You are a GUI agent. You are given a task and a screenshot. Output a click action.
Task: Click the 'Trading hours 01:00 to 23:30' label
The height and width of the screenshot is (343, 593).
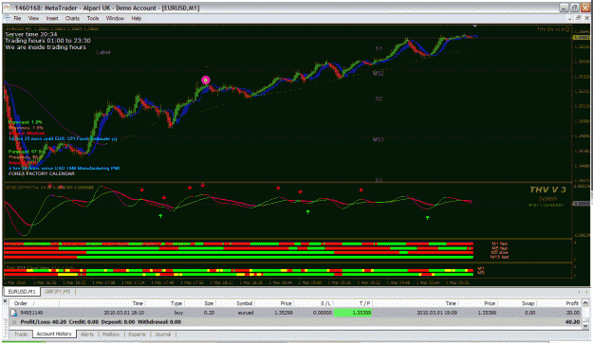tap(47, 41)
